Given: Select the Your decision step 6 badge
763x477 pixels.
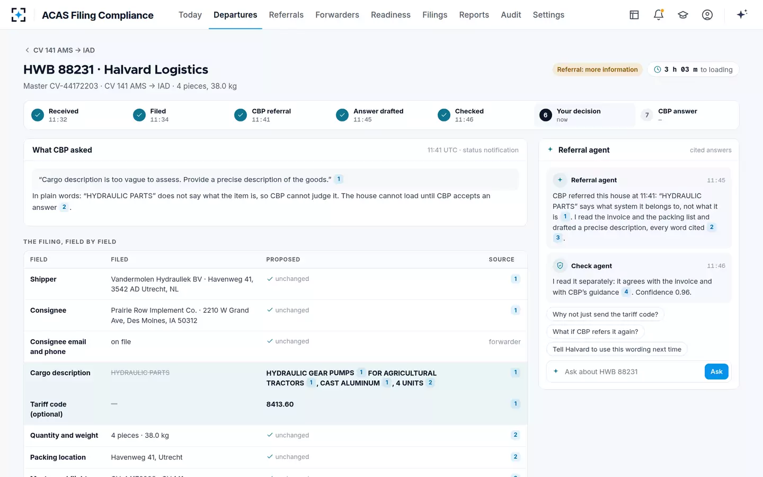Looking at the screenshot, I should 545,115.
